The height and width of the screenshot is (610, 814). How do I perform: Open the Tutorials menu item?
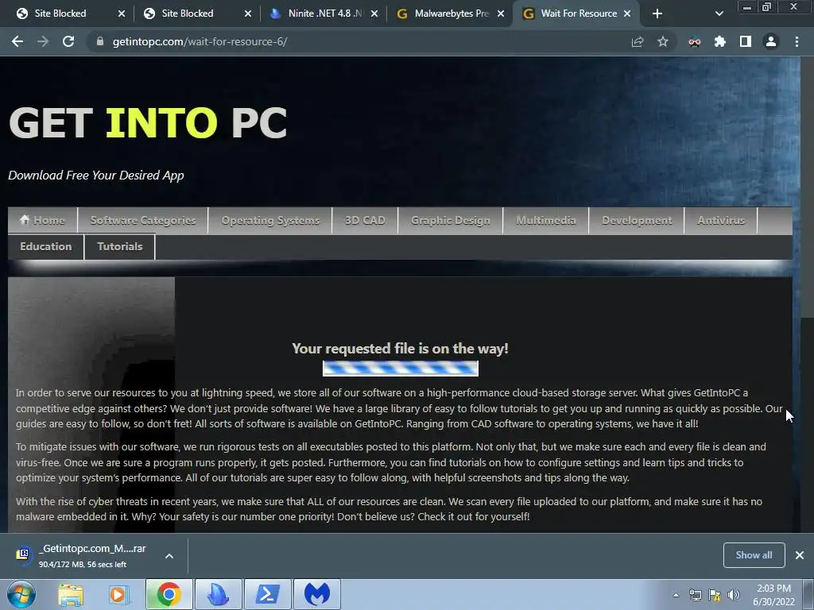[119, 246]
